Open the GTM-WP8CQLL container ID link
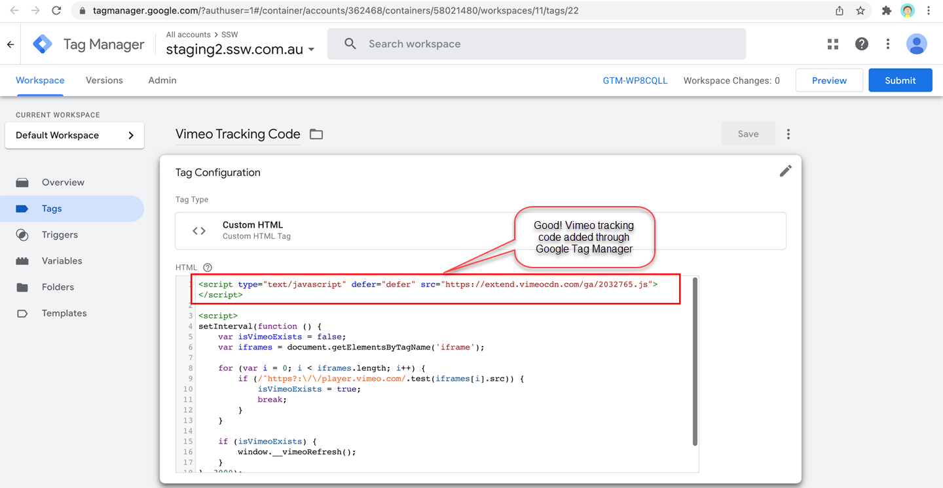This screenshot has height=488, width=943. [635, 80]
